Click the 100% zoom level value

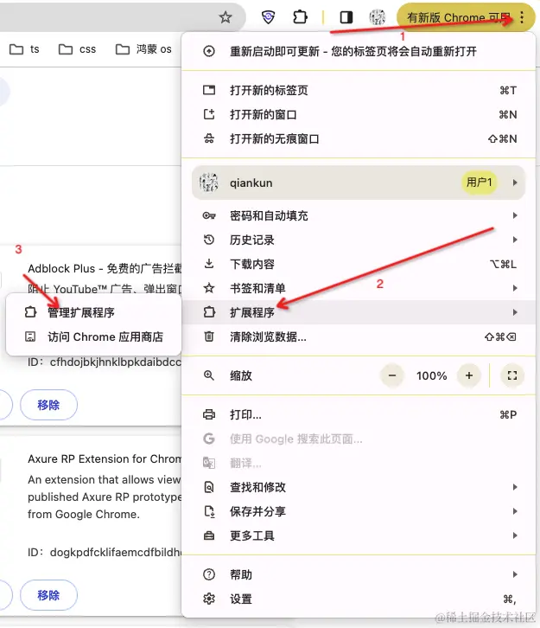pos(431,375)
